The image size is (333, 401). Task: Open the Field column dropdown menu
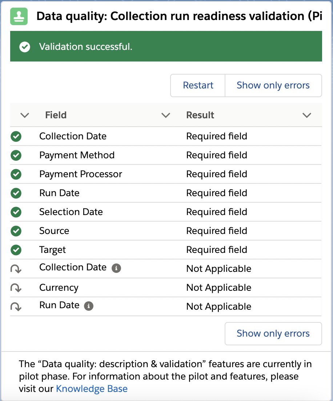[x=166, y=115]
